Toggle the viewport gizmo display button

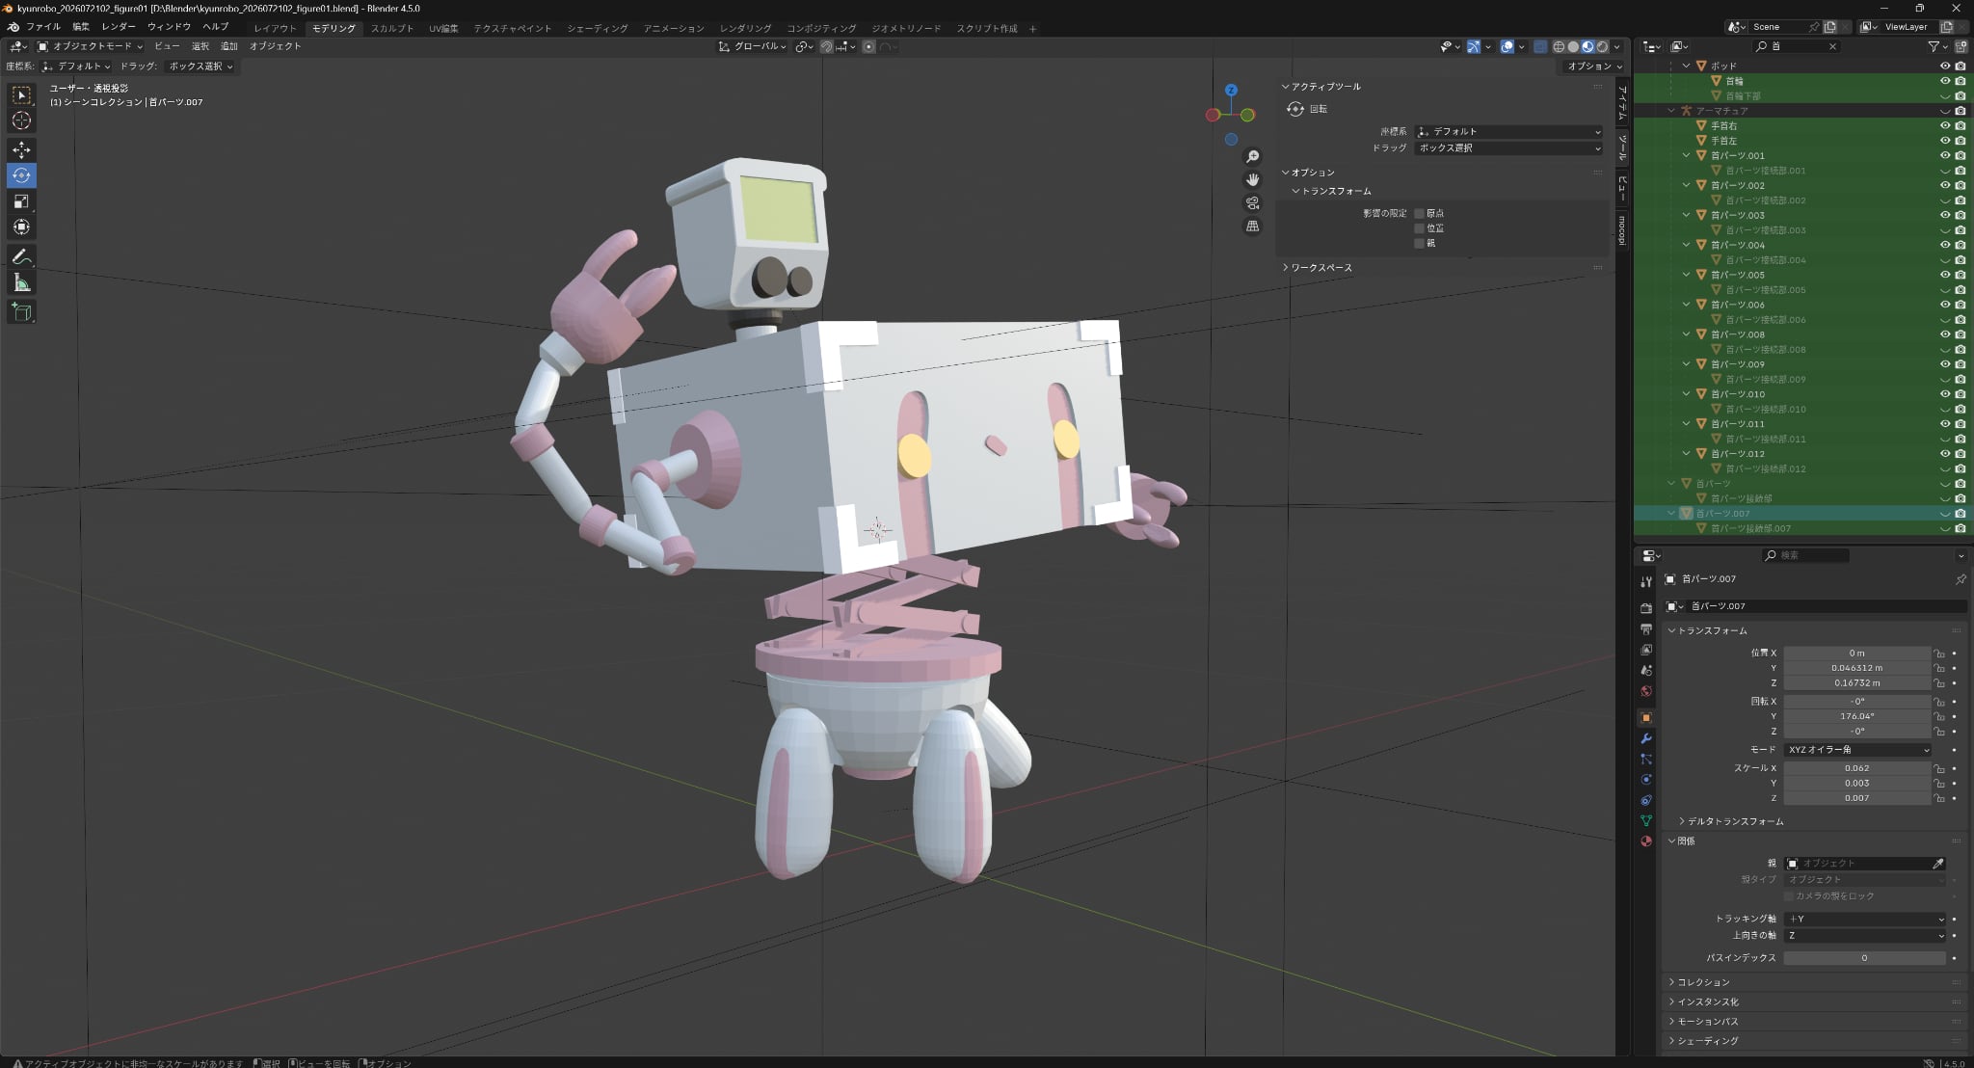[1473, 46]
